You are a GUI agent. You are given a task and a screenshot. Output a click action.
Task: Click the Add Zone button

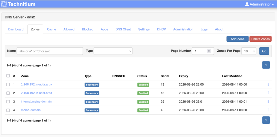[x=238, y=39]
